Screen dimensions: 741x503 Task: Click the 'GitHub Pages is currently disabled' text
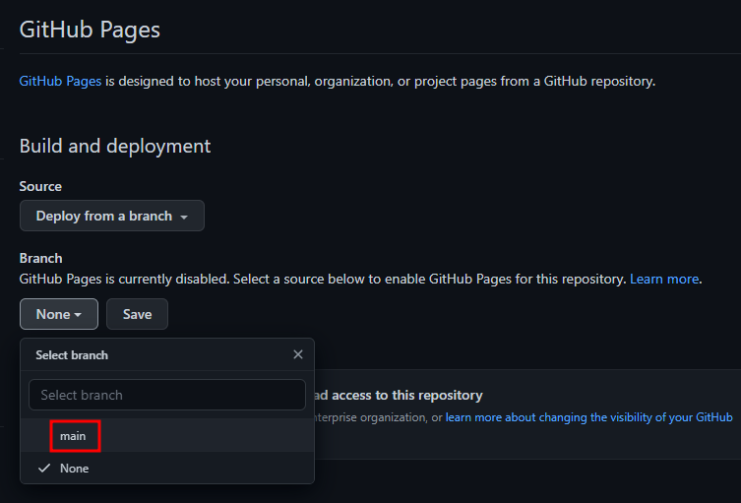pyautogui.click(x=124, y=279)
